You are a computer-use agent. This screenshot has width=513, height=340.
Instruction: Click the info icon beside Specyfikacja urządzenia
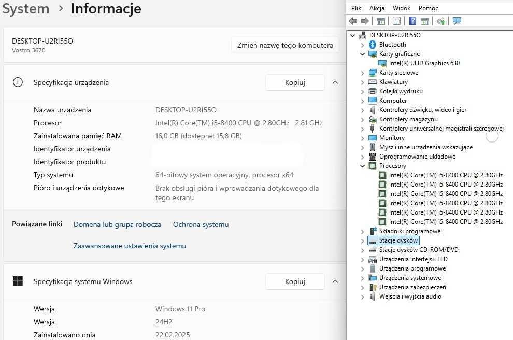(x=18, y=82)
